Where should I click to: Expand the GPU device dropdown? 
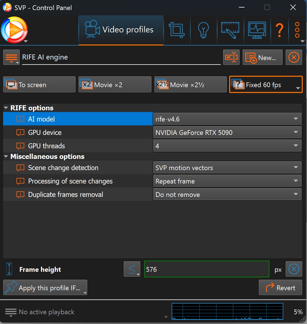(x=227, y=133)
